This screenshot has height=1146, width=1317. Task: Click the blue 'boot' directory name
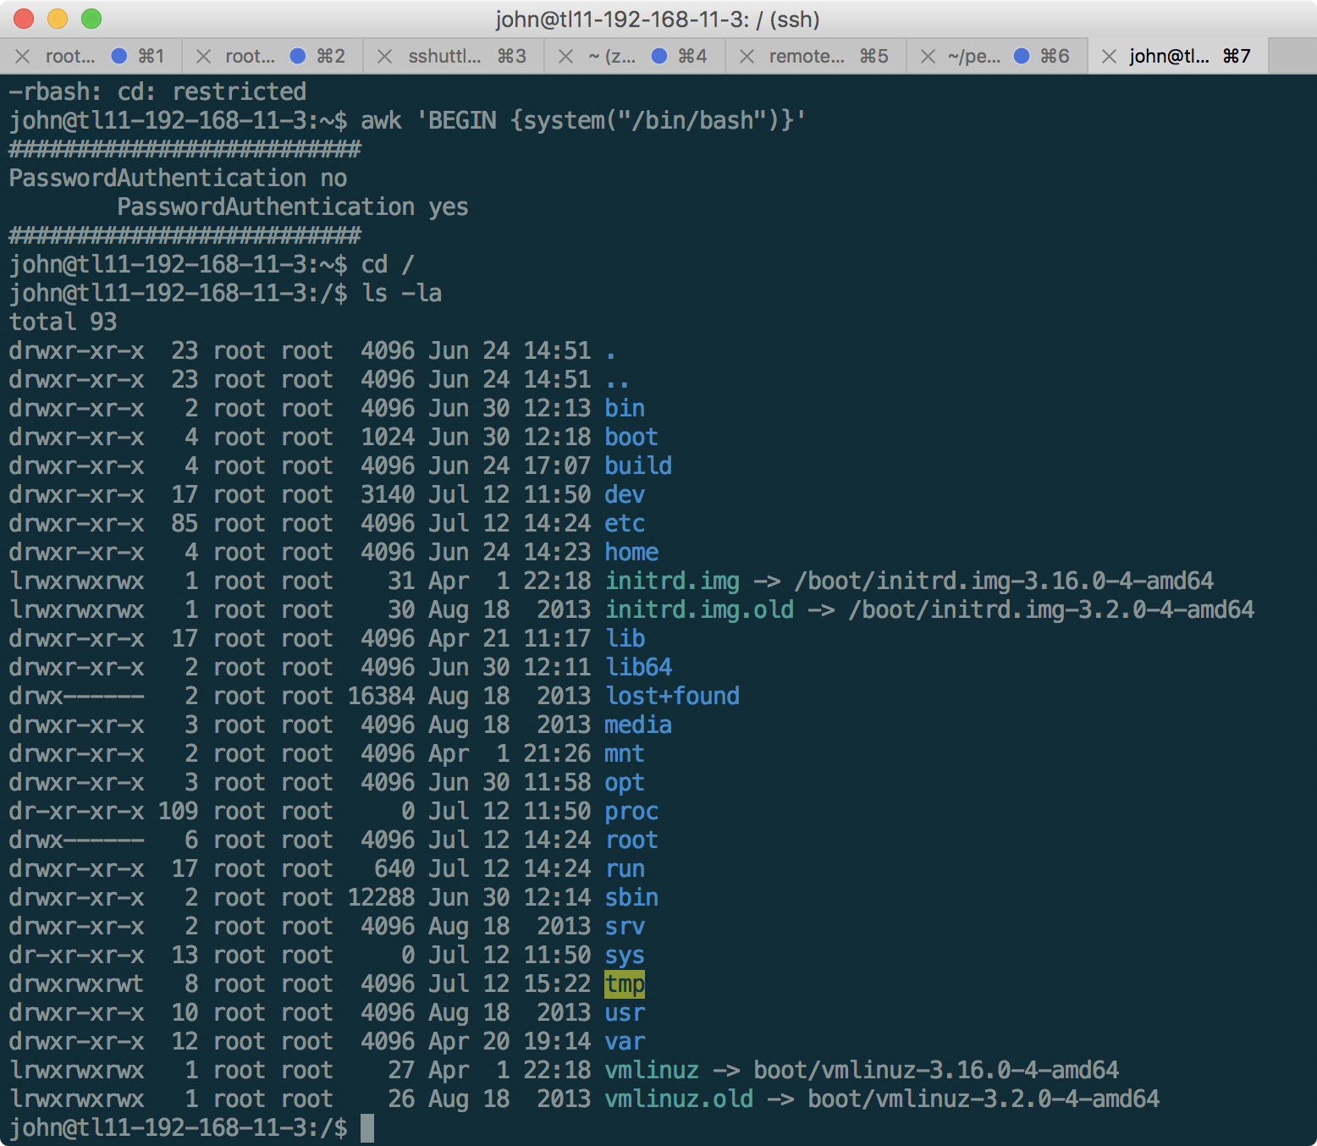631,437
